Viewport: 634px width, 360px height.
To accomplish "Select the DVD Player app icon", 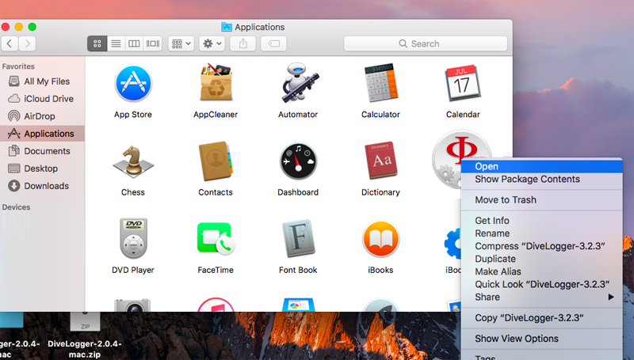I will tap(133, 238).
